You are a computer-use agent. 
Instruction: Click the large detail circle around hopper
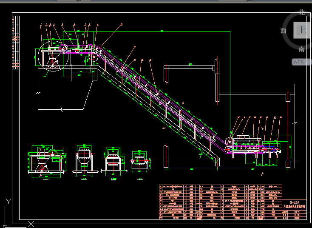[53, 56]
